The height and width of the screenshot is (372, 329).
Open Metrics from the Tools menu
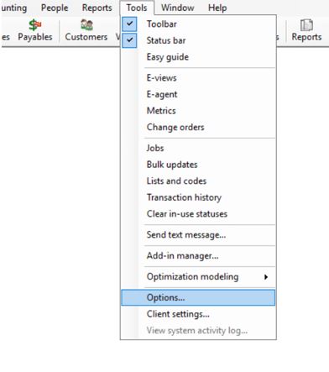(198, 111)
